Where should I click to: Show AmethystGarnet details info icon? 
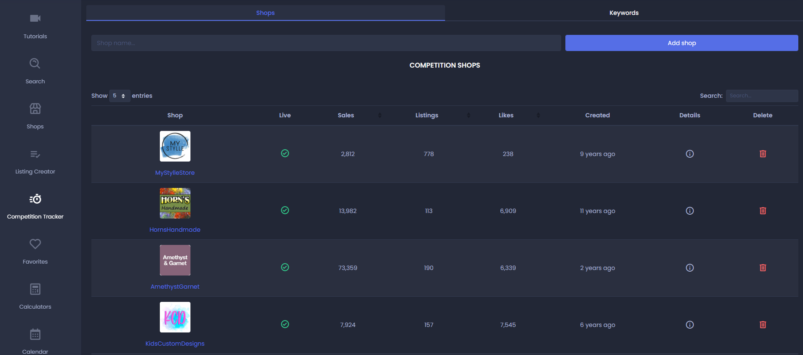click(690, 268)
